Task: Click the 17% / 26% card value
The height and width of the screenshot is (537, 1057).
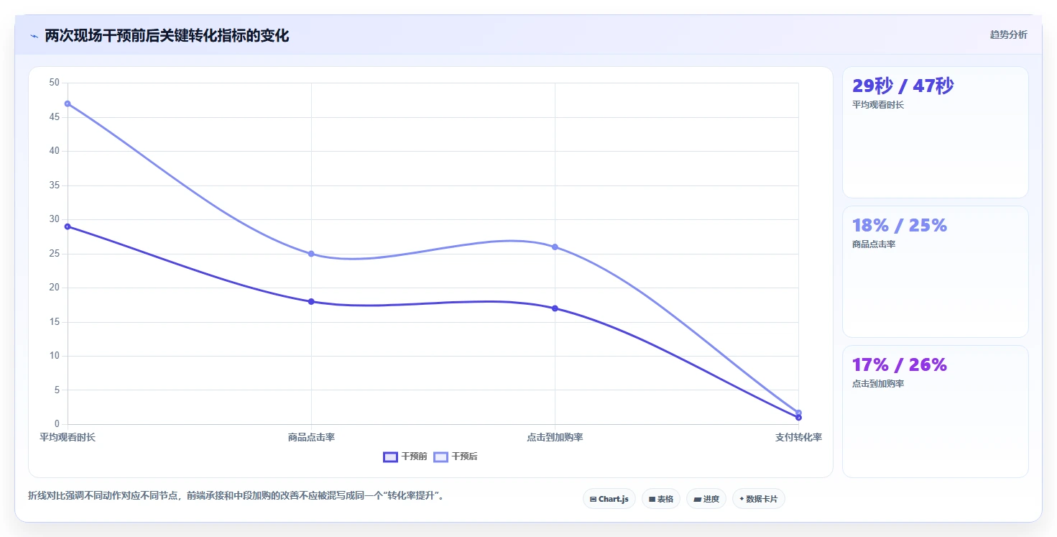Action: tap(900, 365)
